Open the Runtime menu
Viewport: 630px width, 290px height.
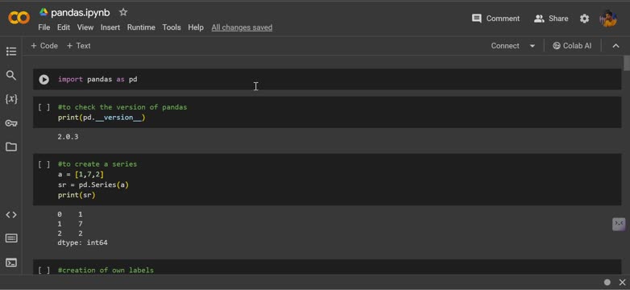point(141,27)
